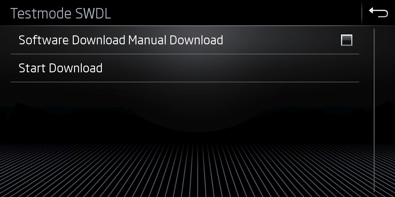Return to the previous menu via arrow

coord(378,12)
